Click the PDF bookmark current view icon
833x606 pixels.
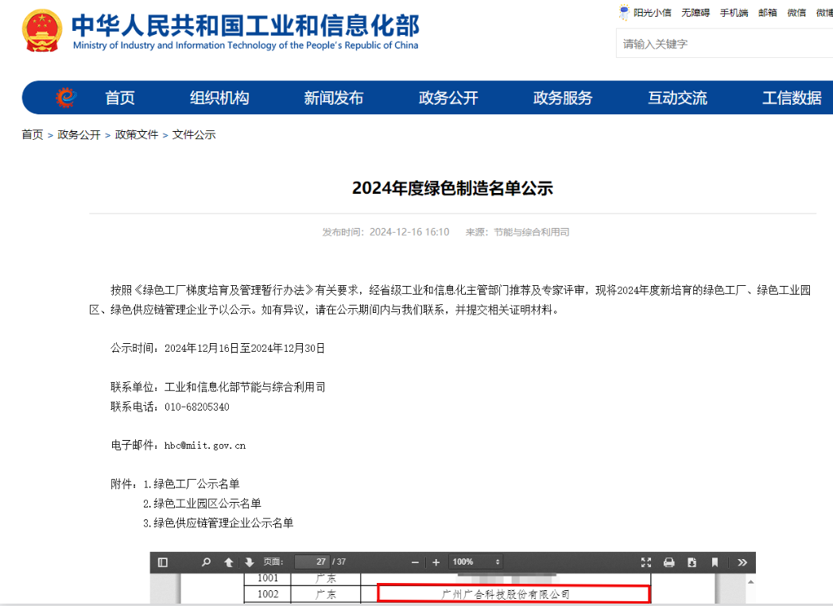coord(715,562)
